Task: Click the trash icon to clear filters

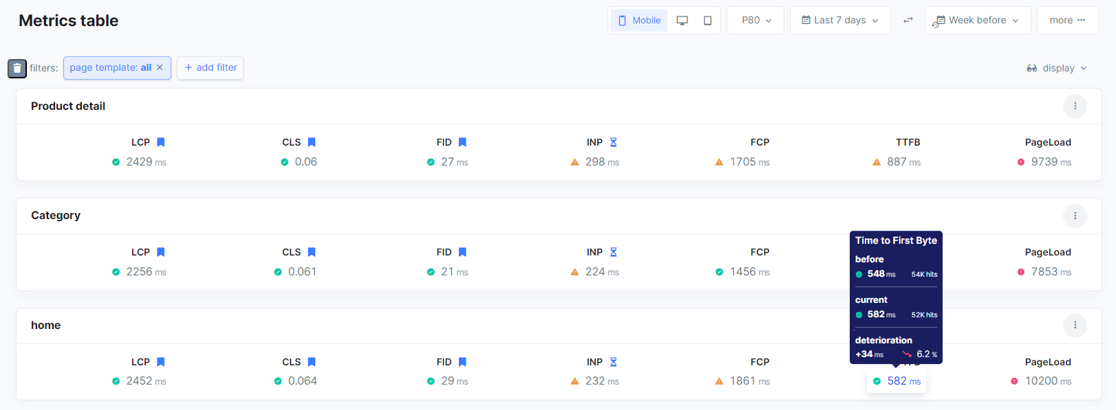Action: 17,68
